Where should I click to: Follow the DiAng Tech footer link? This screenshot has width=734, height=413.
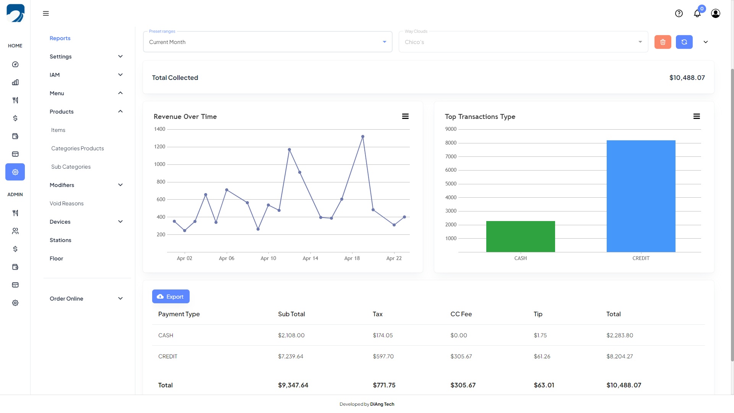[x=382, y=404]
